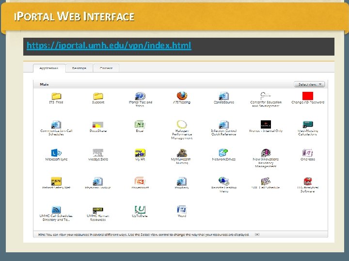Switch to the Applications tab

click(x=49, y=68)
